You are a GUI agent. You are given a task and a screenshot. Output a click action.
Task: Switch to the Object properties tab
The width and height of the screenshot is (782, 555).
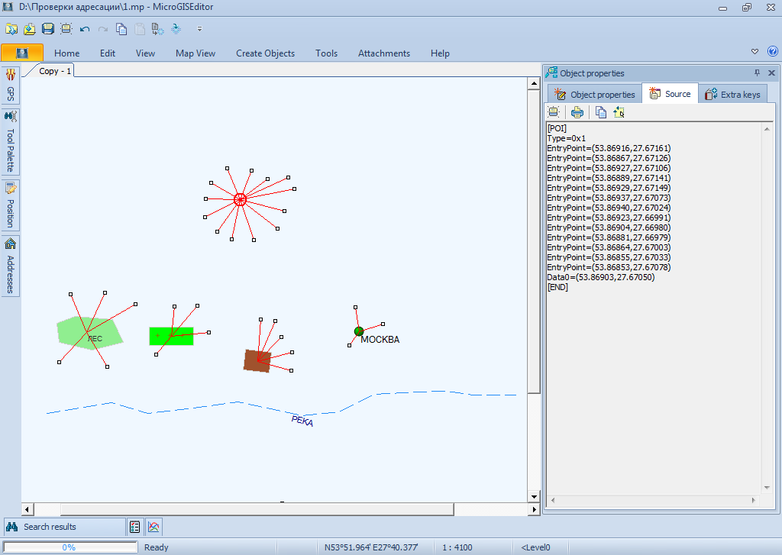[x=594, y=95]
